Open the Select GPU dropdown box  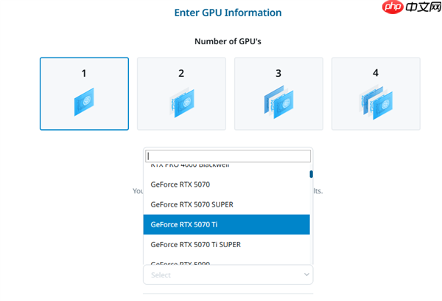click(221, 275)
